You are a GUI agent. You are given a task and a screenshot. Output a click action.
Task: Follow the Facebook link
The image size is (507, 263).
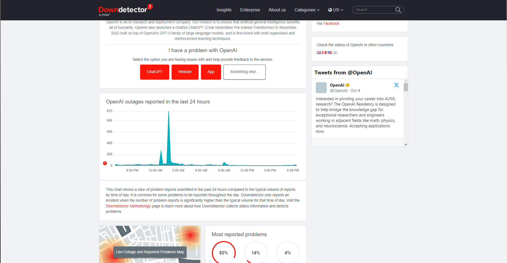331,23
